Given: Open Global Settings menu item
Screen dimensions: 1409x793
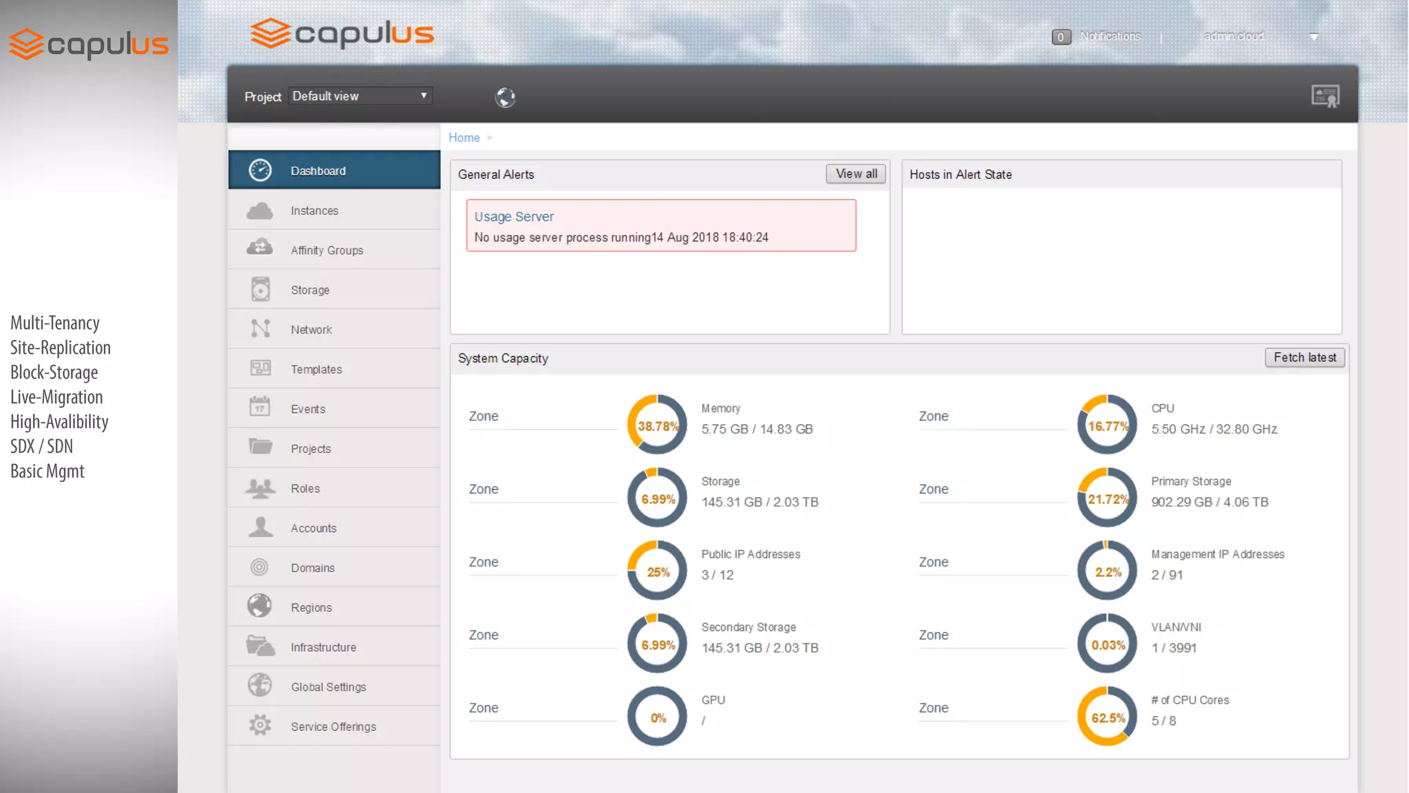Looking at the screenshot, I should click(x=328, y=686).
